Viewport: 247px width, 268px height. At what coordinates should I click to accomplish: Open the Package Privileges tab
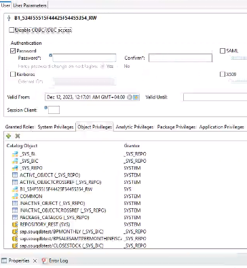[x=176, y=127]
